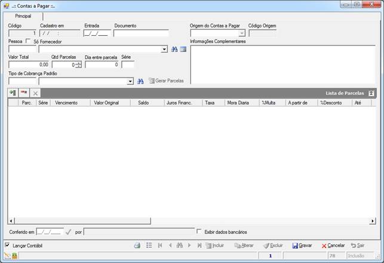
Task: Click the Valor Original column header
Action: pos(110,103)
